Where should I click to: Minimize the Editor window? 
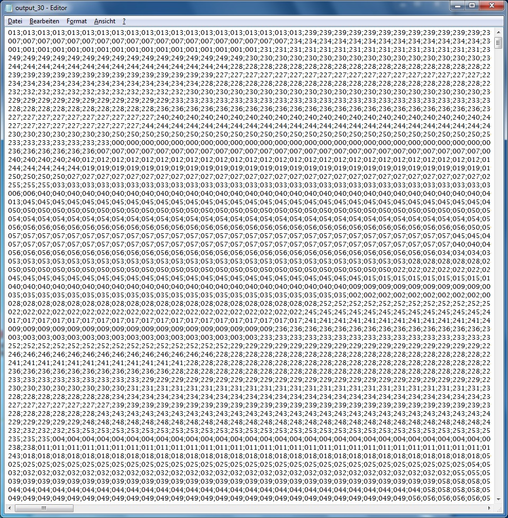[x=458, y=6]
